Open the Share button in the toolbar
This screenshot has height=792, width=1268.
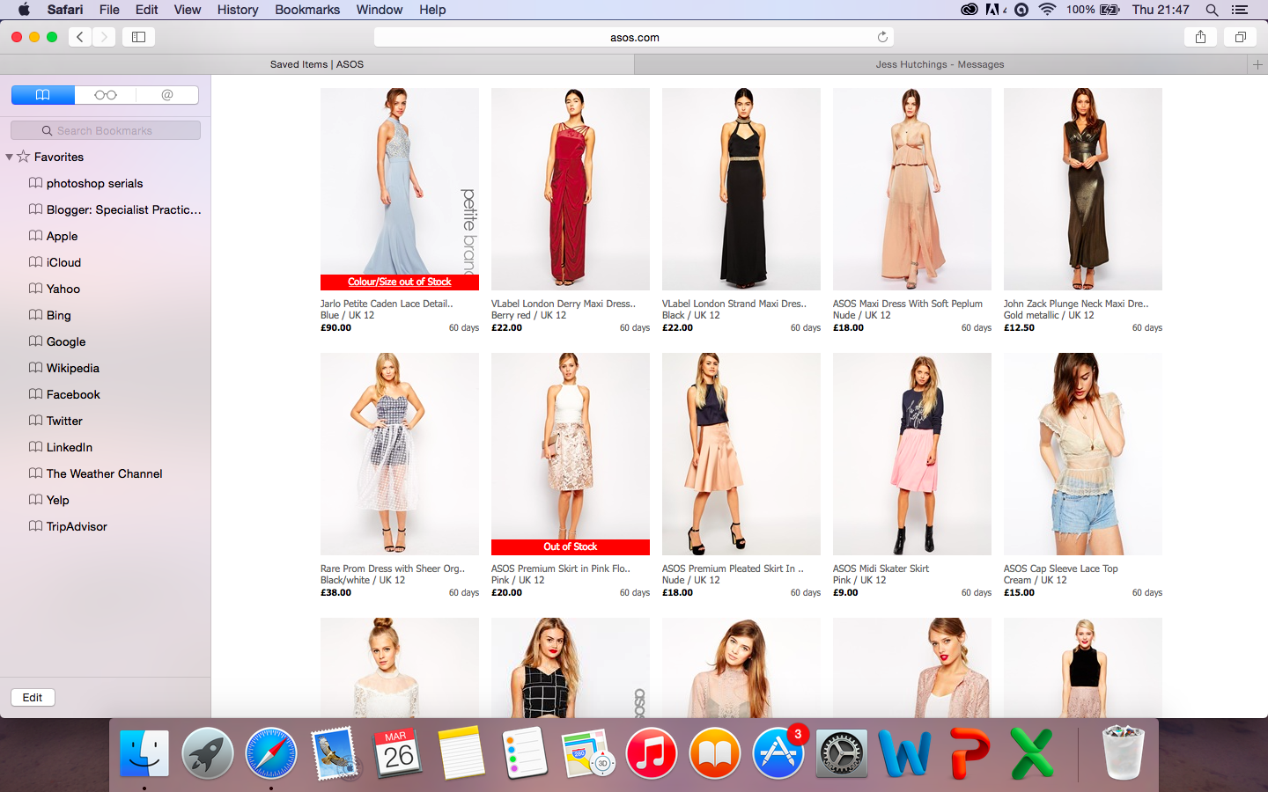coord(1200,37)
